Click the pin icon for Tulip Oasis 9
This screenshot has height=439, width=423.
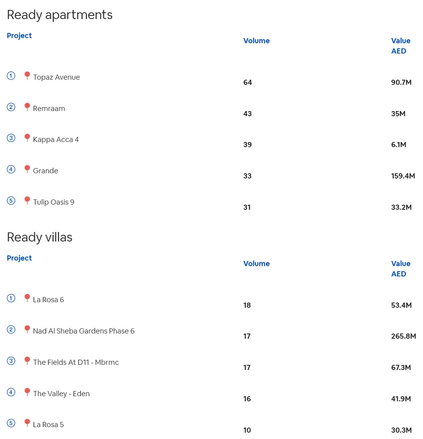click(27, 200)
